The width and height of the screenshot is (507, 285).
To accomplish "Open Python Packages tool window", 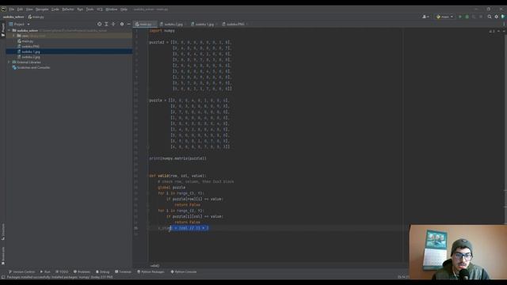I will [x=151, y=272].
